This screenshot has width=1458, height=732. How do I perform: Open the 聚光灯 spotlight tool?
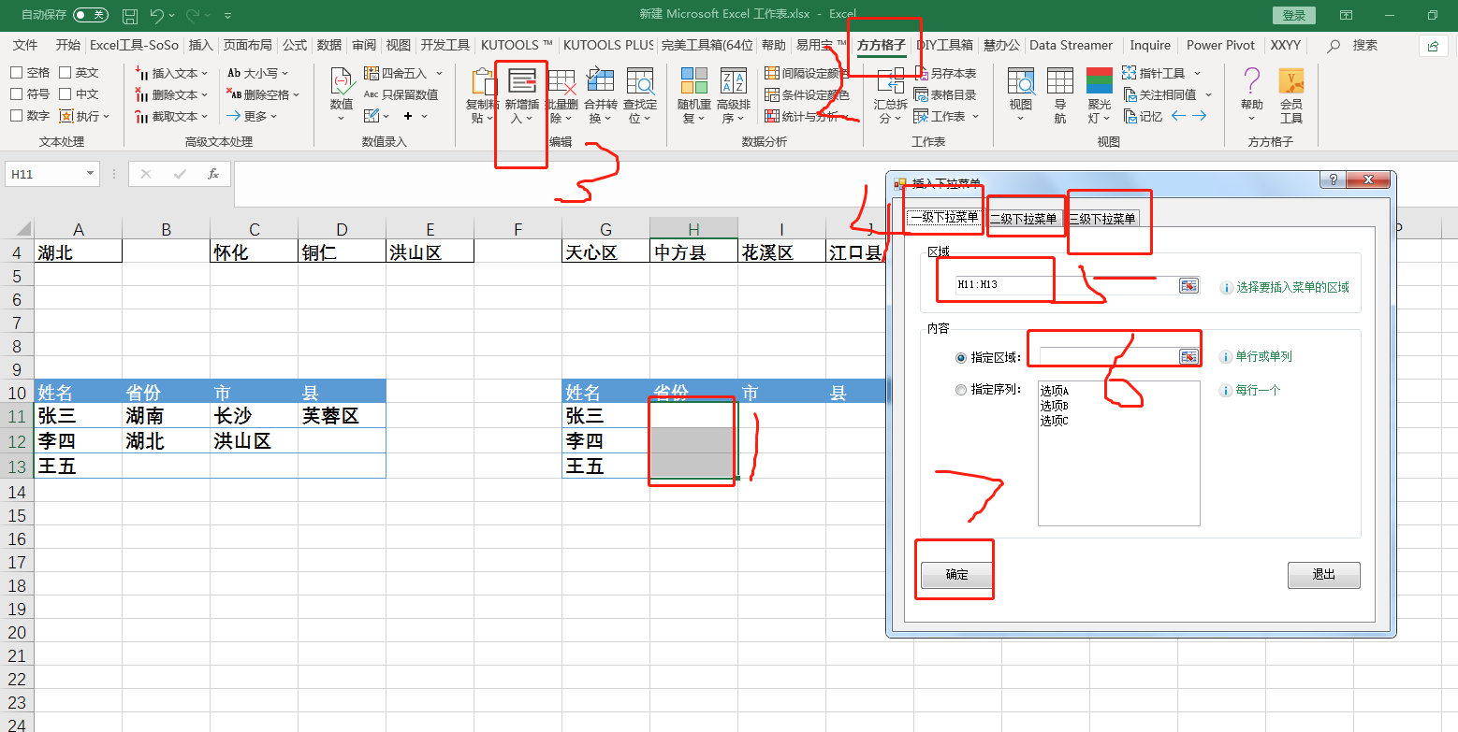(x=1100, y=96)
